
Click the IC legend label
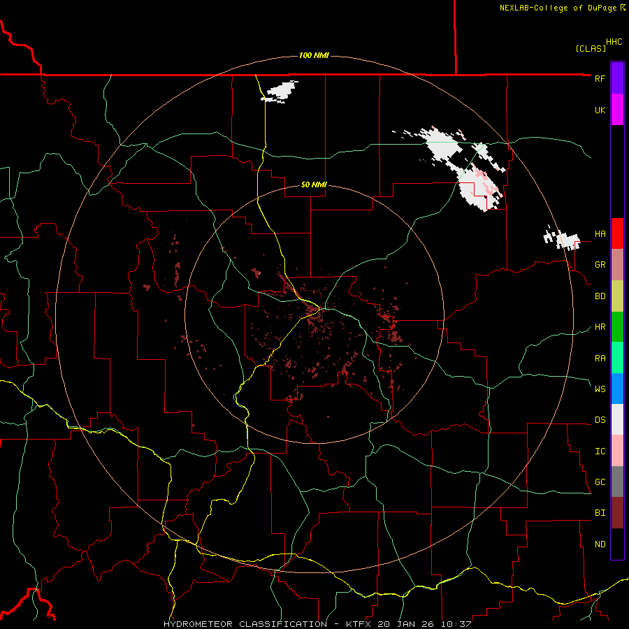tap(600, 451)
